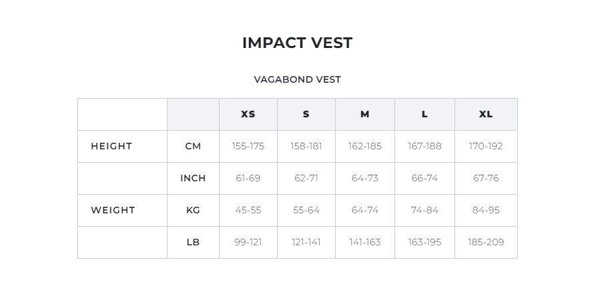
Task: Click the INCH unit label
Action: tap(193, 178)
